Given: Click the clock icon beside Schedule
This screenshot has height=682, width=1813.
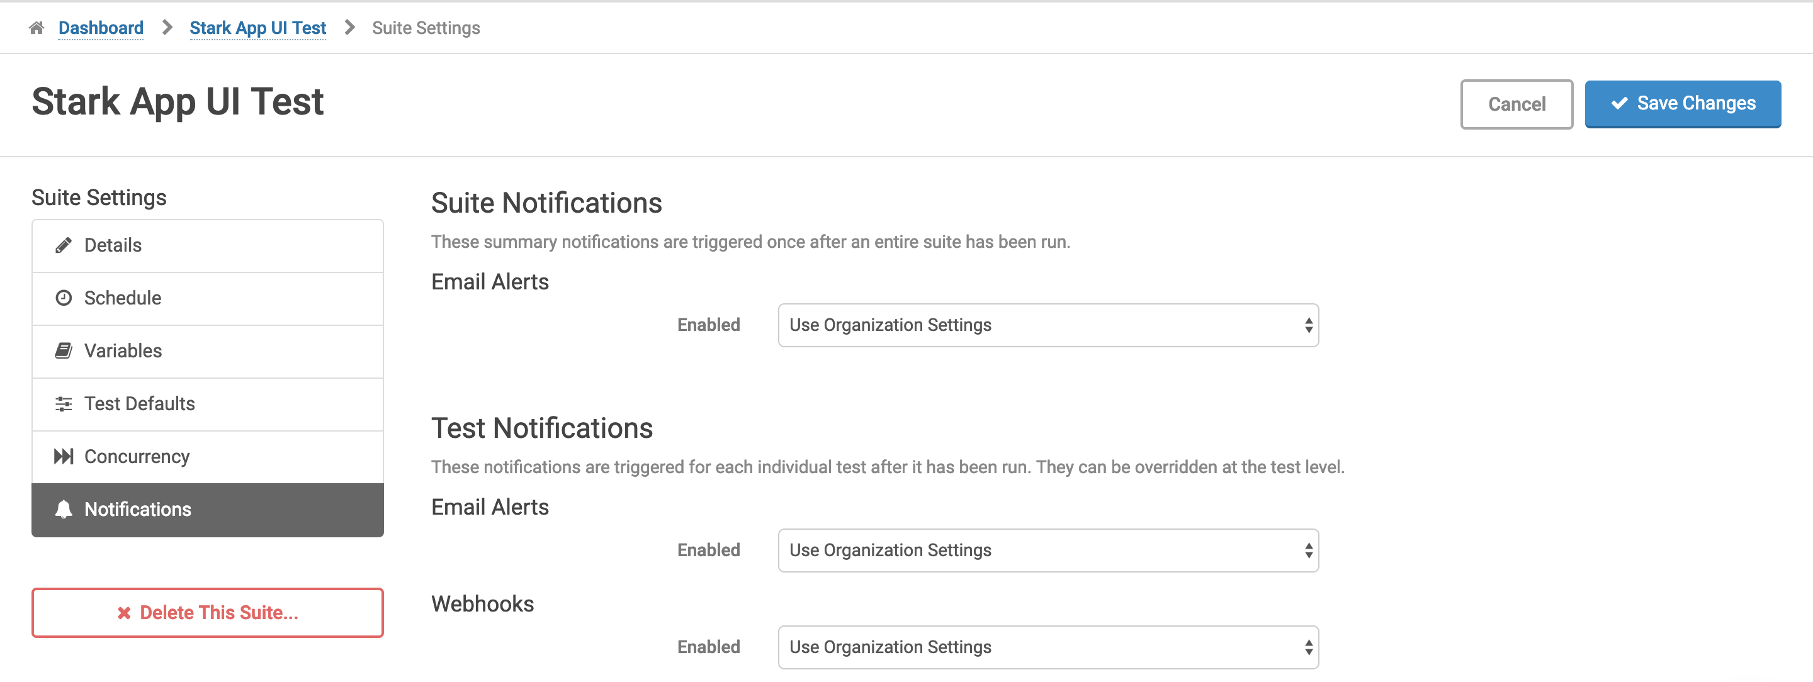Looking at the screenshot, I should pyautogui.click(x=64, y=298).
